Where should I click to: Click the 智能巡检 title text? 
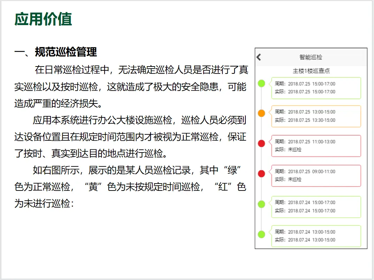point(311,57)
